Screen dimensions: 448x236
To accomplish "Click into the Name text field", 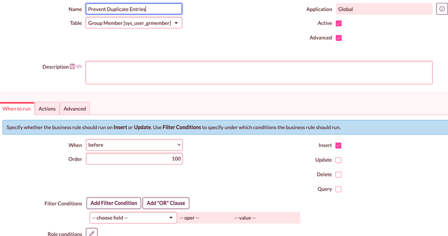I will coord(134,9).
